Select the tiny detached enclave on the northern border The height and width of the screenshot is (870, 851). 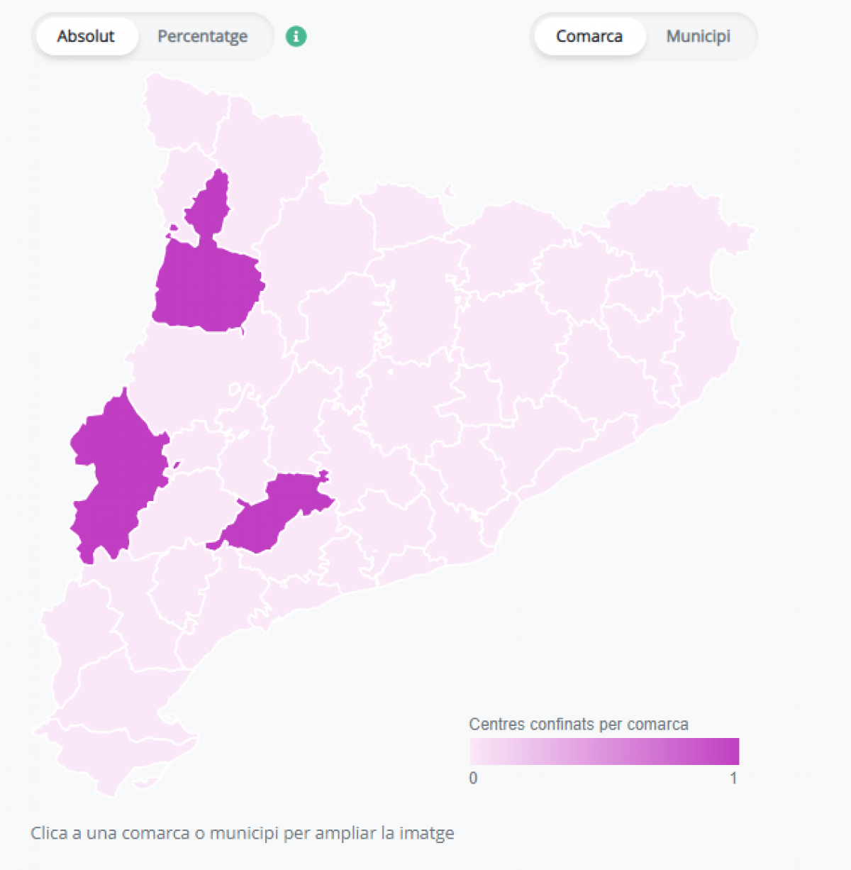(x=450, y=190)
